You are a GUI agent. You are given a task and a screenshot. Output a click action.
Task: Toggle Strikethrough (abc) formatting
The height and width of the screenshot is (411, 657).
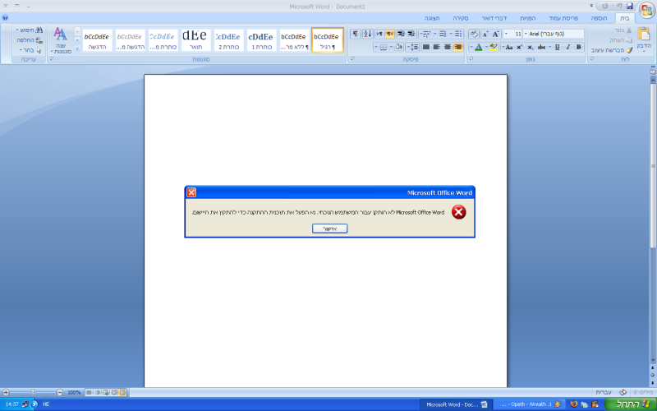pyautogui.click(x=542, y=47)
